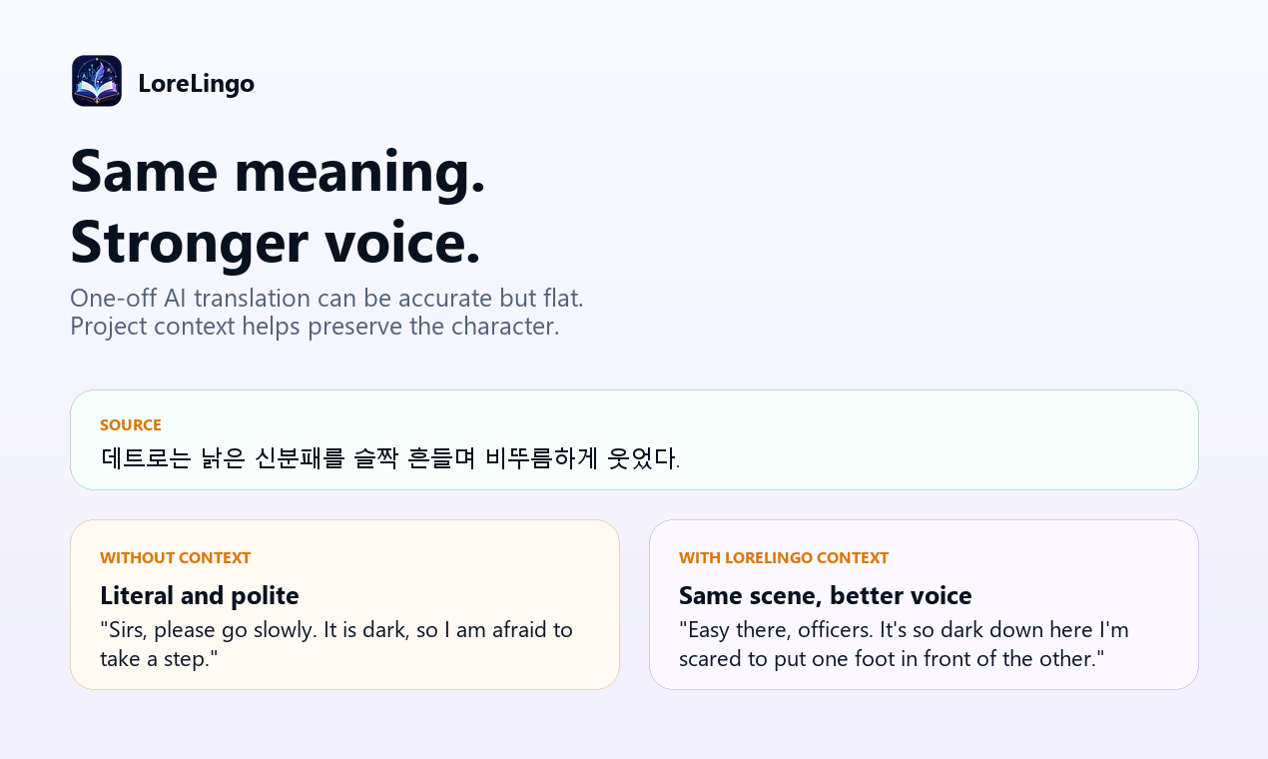Click the 'Literal and polite' heading

pos(200,595)
